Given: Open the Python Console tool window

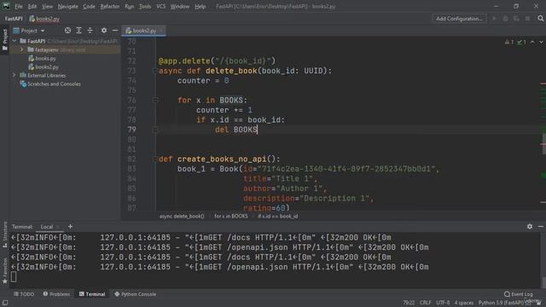Looking at the screenshot, I should 135,294.
